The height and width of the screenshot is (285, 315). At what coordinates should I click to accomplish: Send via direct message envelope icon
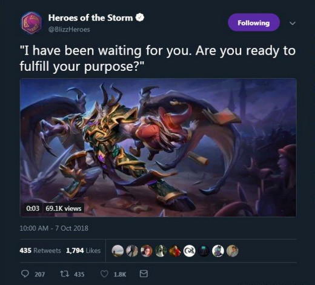pos(144,273)
